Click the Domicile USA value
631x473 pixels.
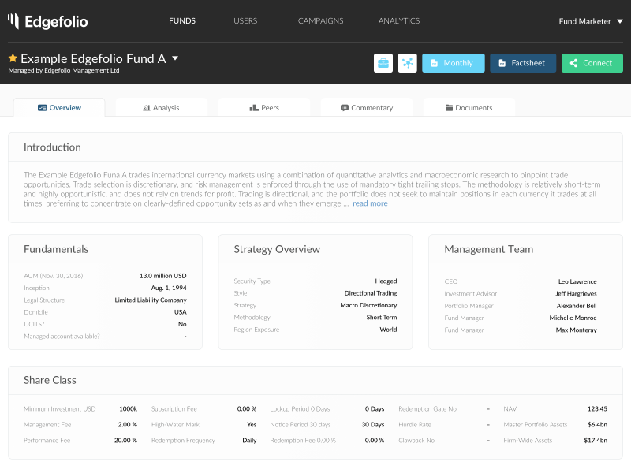(181, 312)
